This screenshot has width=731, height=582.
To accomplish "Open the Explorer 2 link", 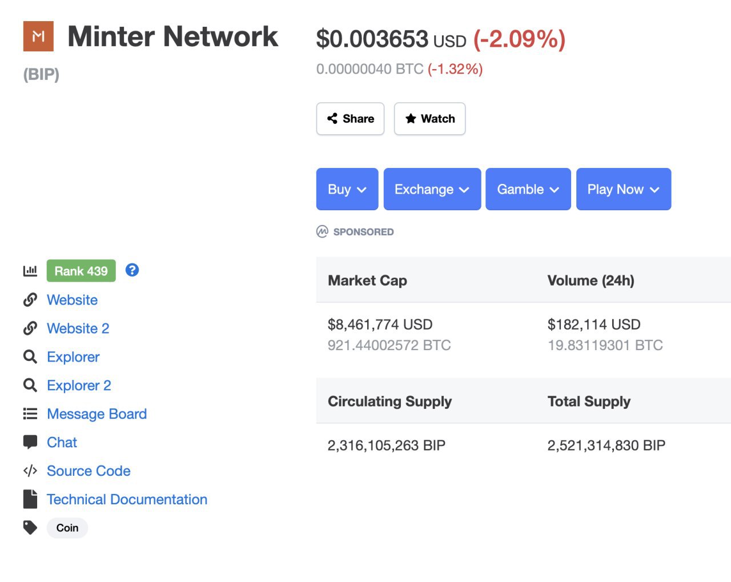I will coord(79,386).
